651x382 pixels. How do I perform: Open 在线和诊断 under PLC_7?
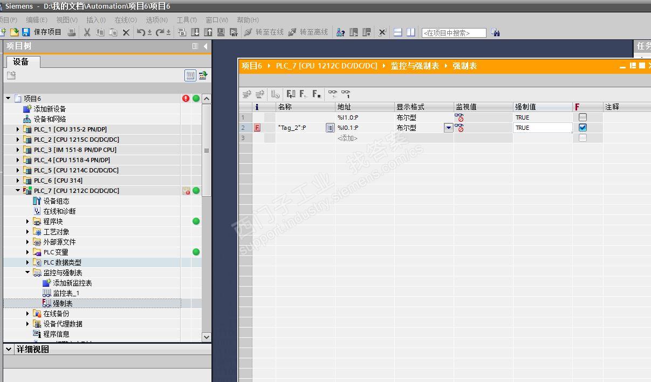coord(59,211)
